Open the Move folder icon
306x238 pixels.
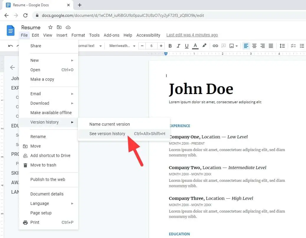pyautogui.click(x=59, y=27)
